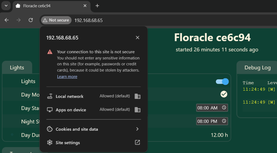Click the Allowed (default) text for Apps on device
277x153 pixels.
pos(115,109)
